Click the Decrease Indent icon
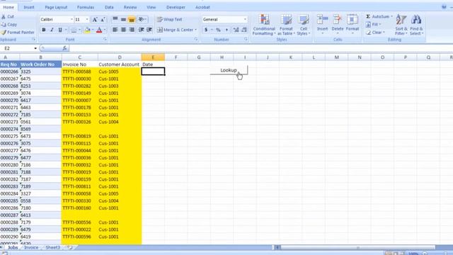This screenshot has width=453, height=255. 142,30
